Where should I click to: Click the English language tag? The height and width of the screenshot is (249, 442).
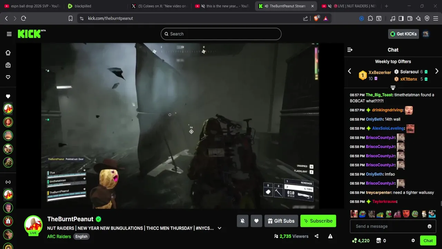click(x=81, y=237)
